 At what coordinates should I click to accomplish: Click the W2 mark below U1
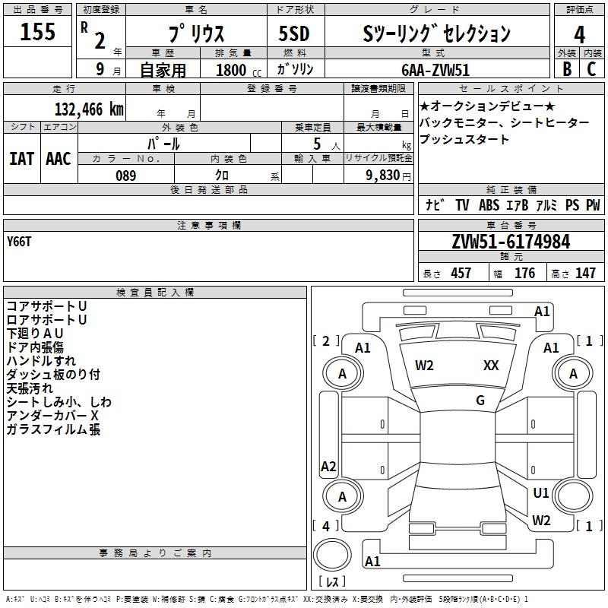(x=541, y=521)
